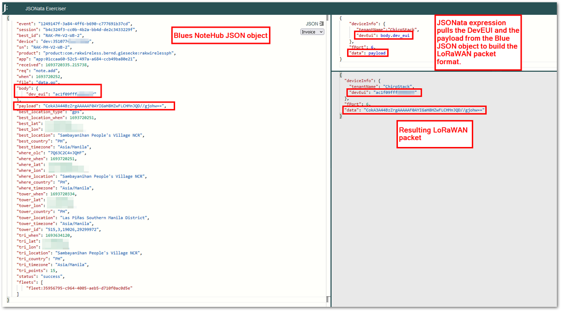The width and height of the screenshot is (561, 311).
Task: Click the "devEui" line in the result pane
Action: (x=383, y=92)
